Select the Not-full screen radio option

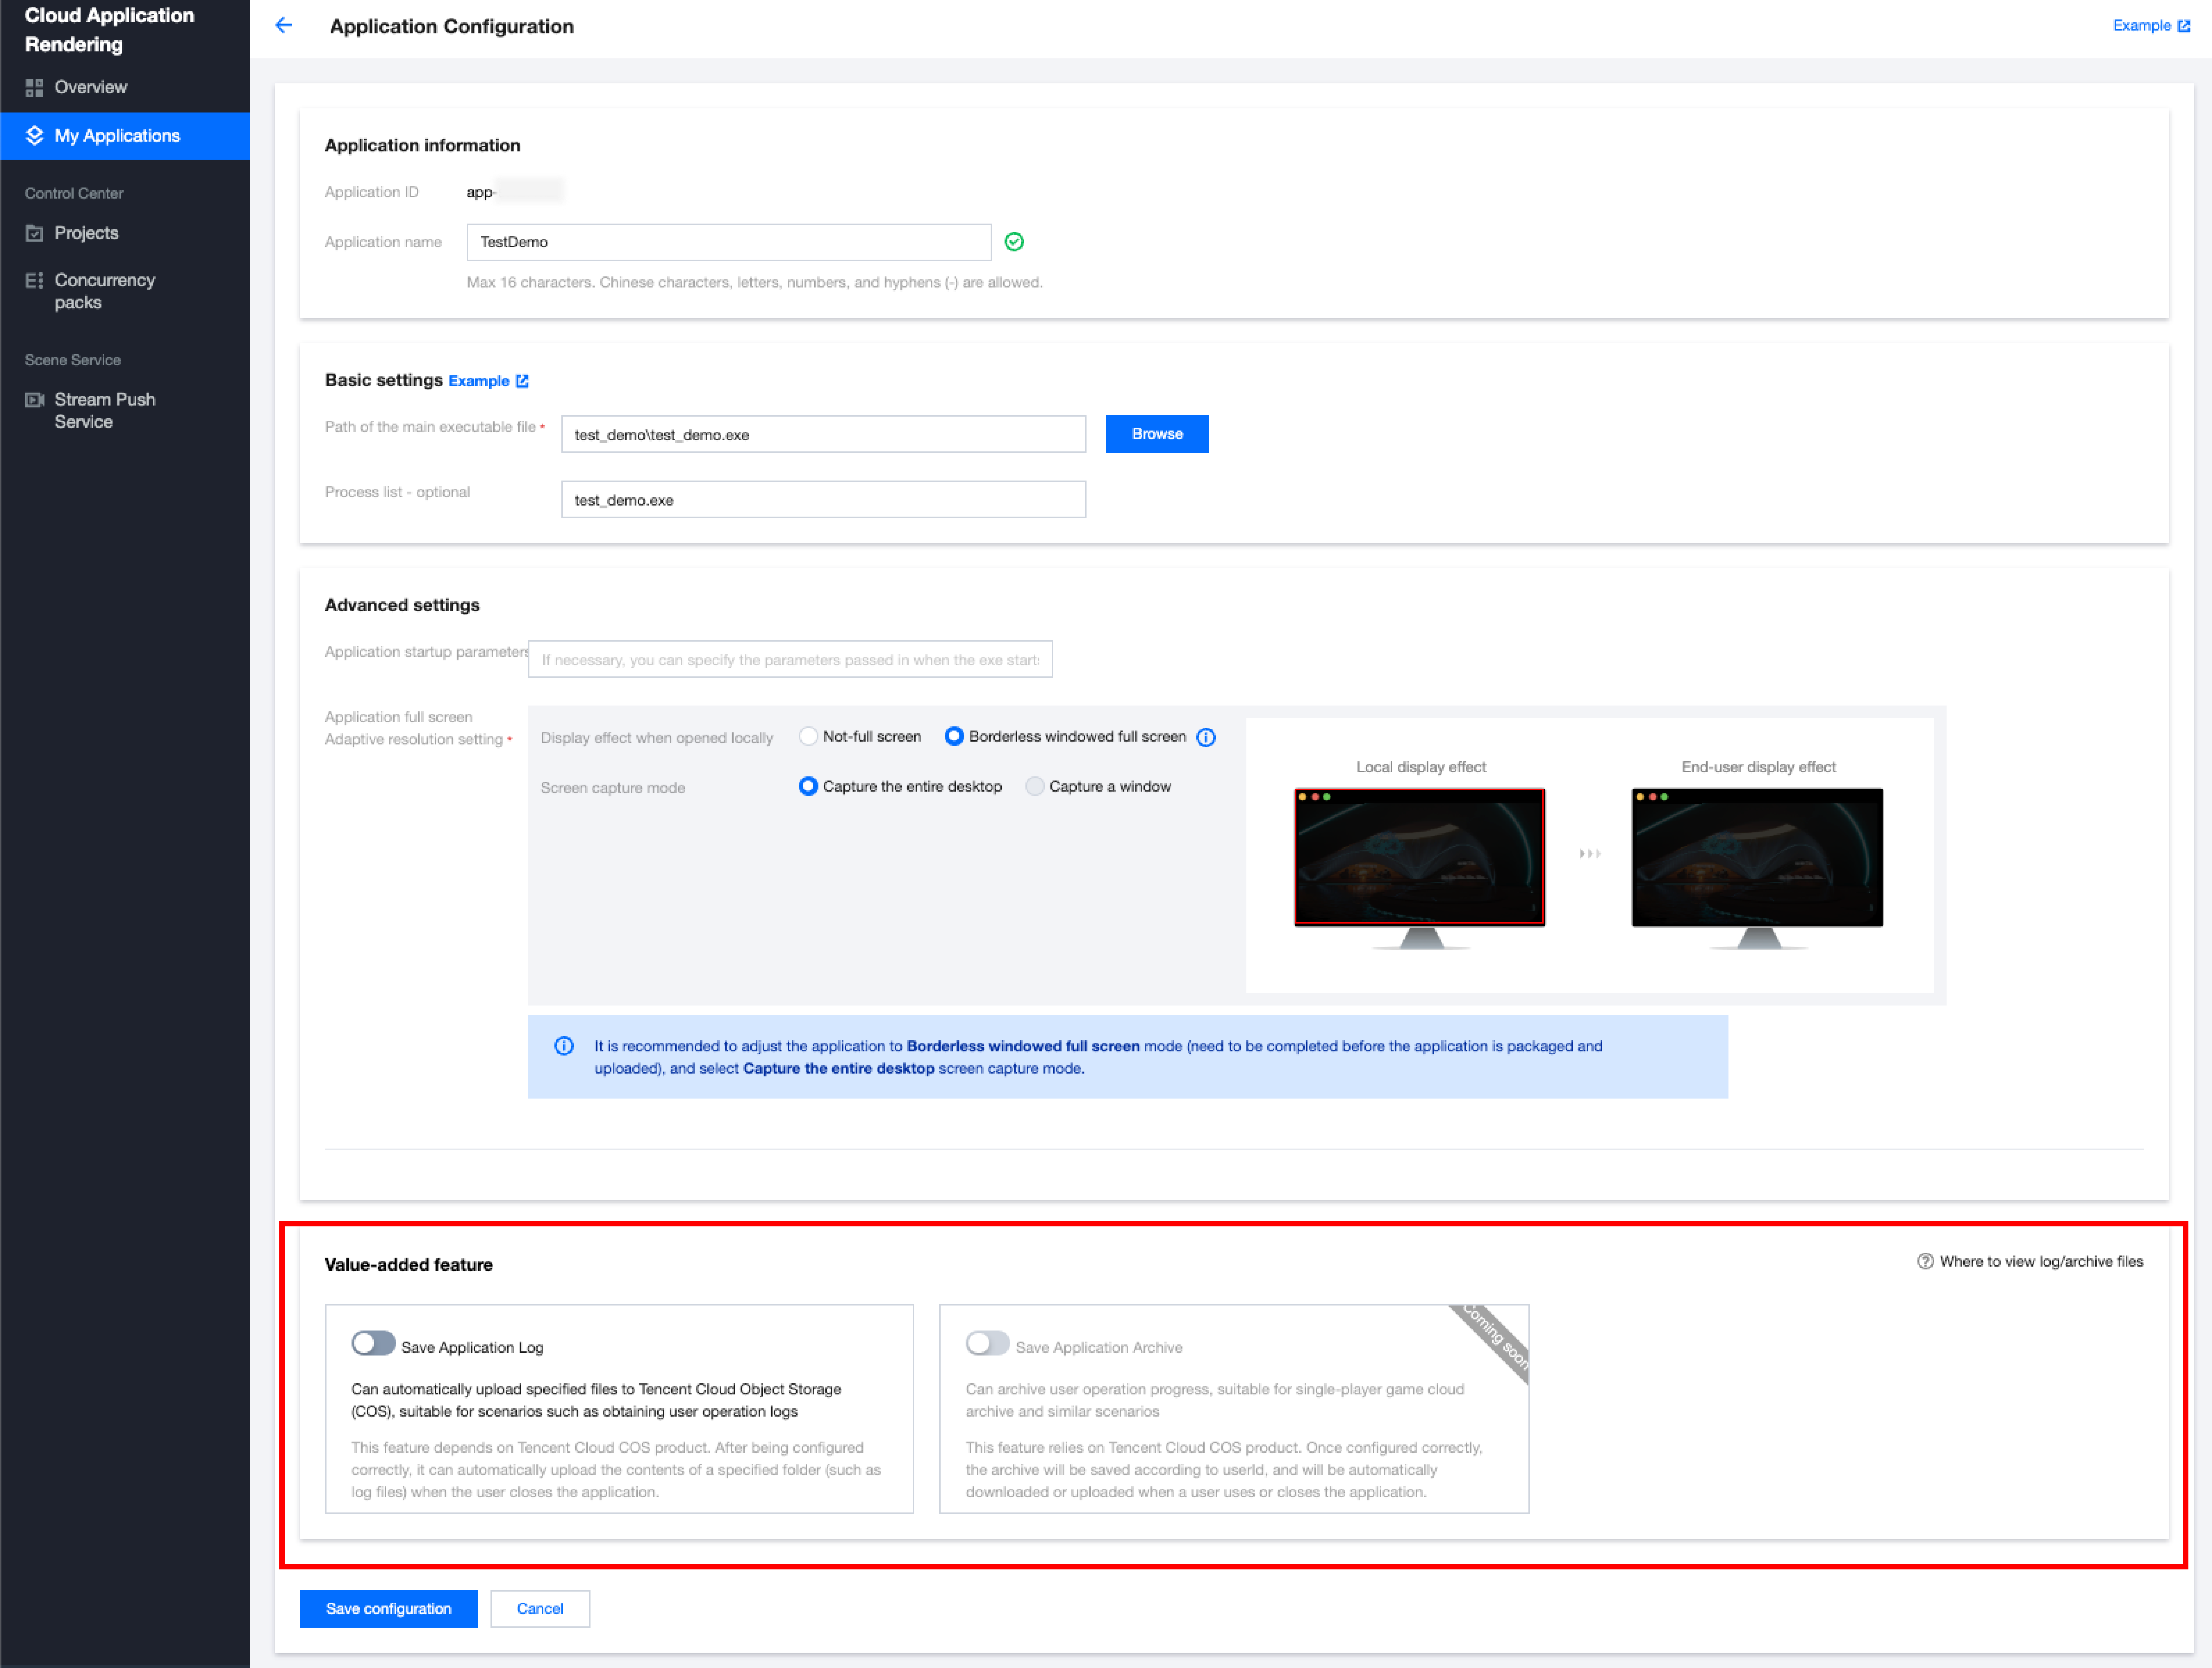808,737
